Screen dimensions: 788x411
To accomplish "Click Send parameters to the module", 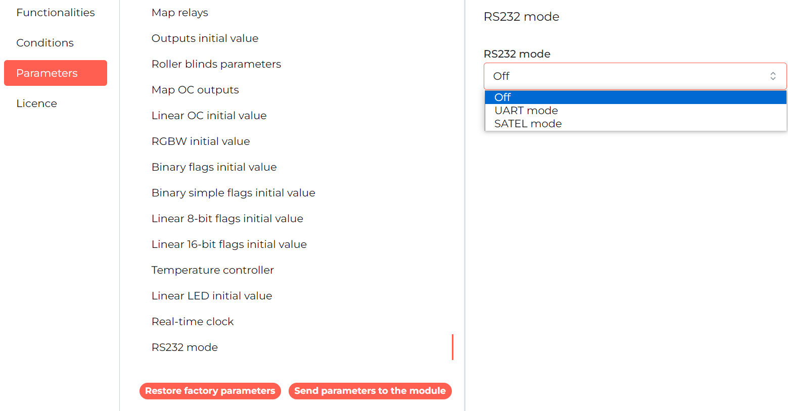I will point(370,391).
